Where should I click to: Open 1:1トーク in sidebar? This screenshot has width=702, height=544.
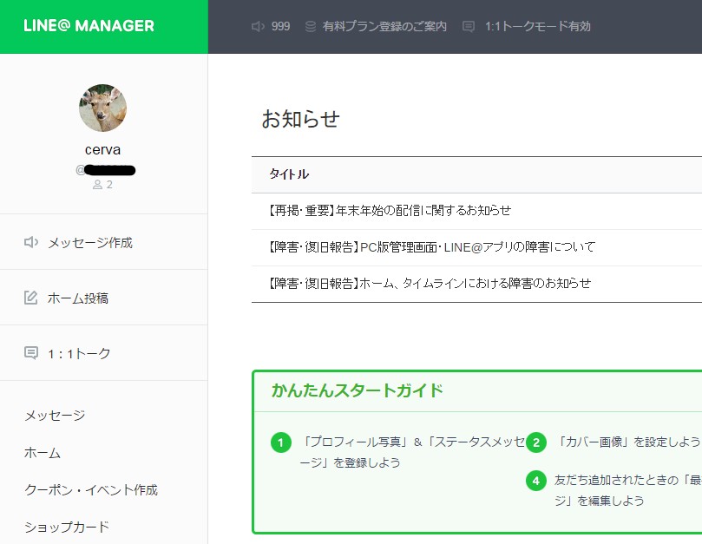click(x=79, y=354)
